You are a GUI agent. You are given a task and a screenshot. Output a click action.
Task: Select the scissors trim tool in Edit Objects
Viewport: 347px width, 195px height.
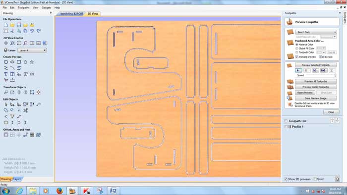25,110
